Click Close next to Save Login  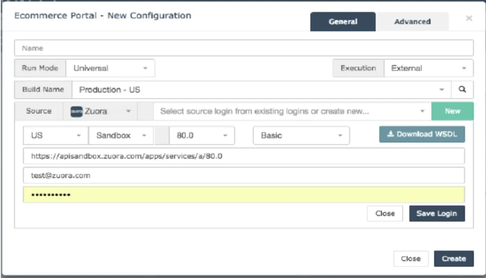click(x=385, y=214)
